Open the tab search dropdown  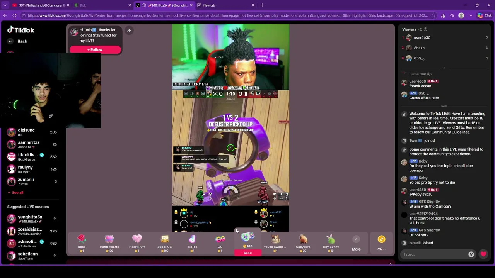(x=5, y=5)
